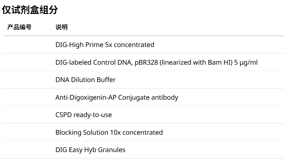The image size is (284, 159).
Task: Click the 说明 column header
Action: tap(61, 27)
